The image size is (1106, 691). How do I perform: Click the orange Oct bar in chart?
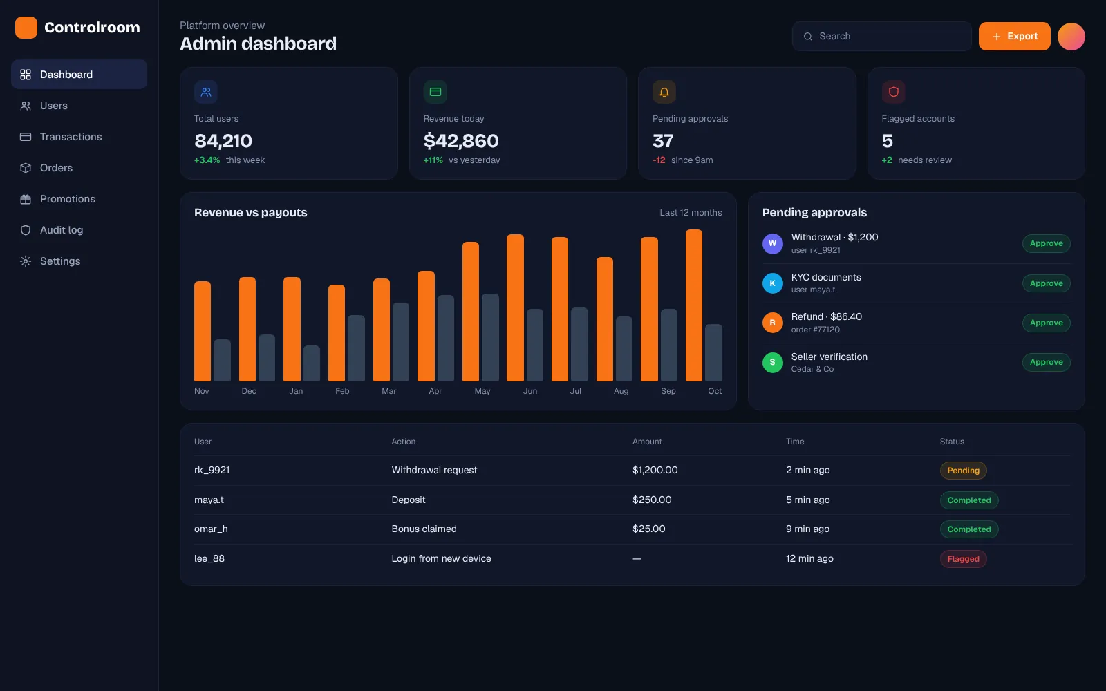point(694,305)
